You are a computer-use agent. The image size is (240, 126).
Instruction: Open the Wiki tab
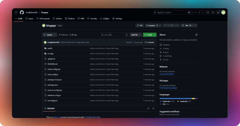(x=81, y=19)
